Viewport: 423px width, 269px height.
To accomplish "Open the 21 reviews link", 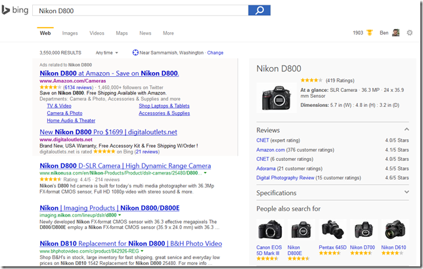I will pos(146,152).
